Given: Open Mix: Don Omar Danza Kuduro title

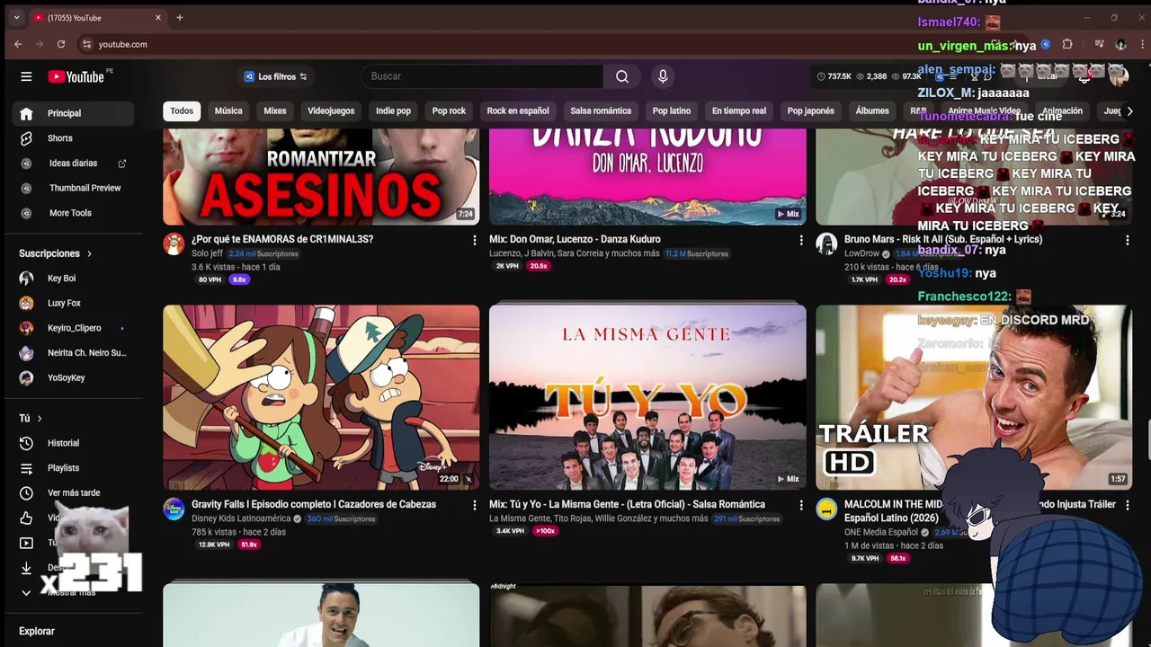Looking at the screenshot, I should click(x=575, y=239).
